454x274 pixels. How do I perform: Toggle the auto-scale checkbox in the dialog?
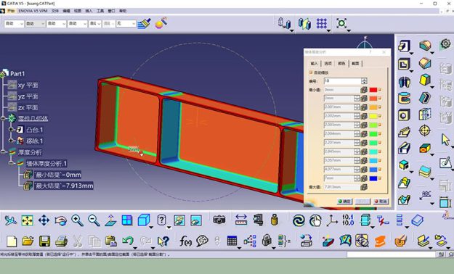311,72
